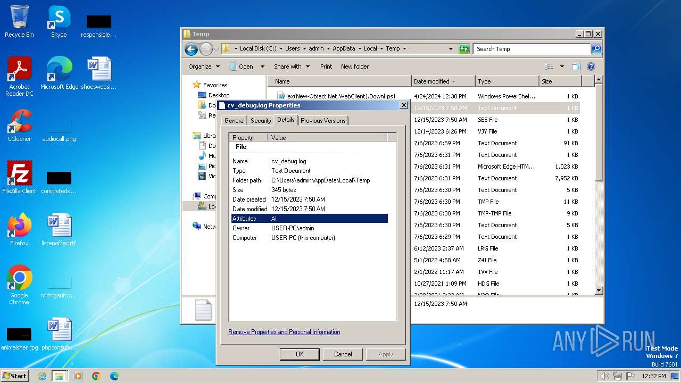681x383 pixels.
Task: Select the Owner property row
Action: (x=310, y=228)
